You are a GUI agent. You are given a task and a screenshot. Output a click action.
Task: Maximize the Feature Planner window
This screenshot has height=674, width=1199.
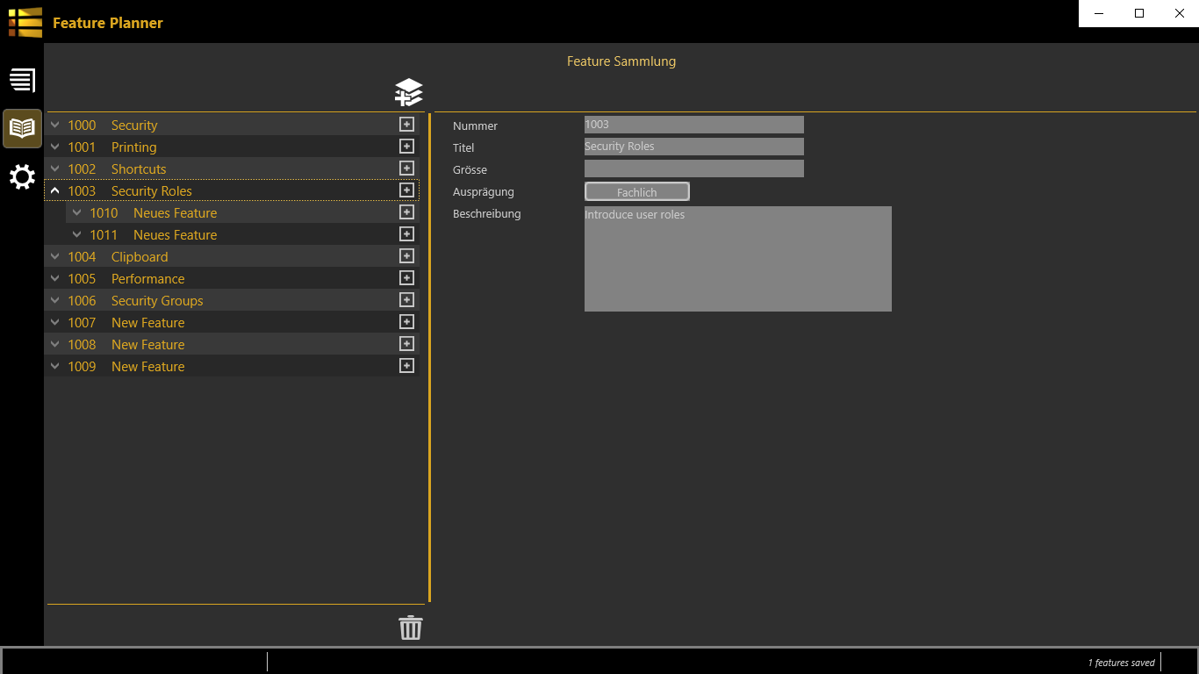[1139, 13]
